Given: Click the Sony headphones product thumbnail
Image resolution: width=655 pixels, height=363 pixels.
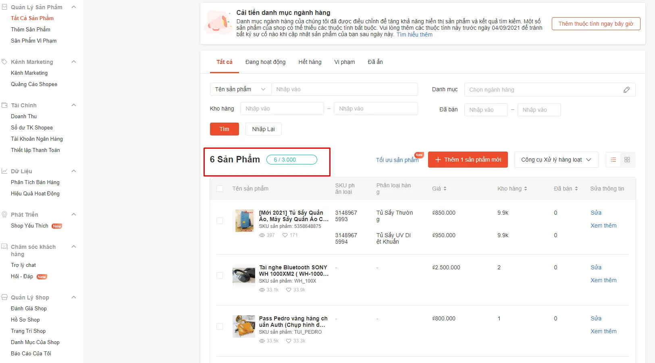Looking at the screenshot, I should (x=244, y=276).
